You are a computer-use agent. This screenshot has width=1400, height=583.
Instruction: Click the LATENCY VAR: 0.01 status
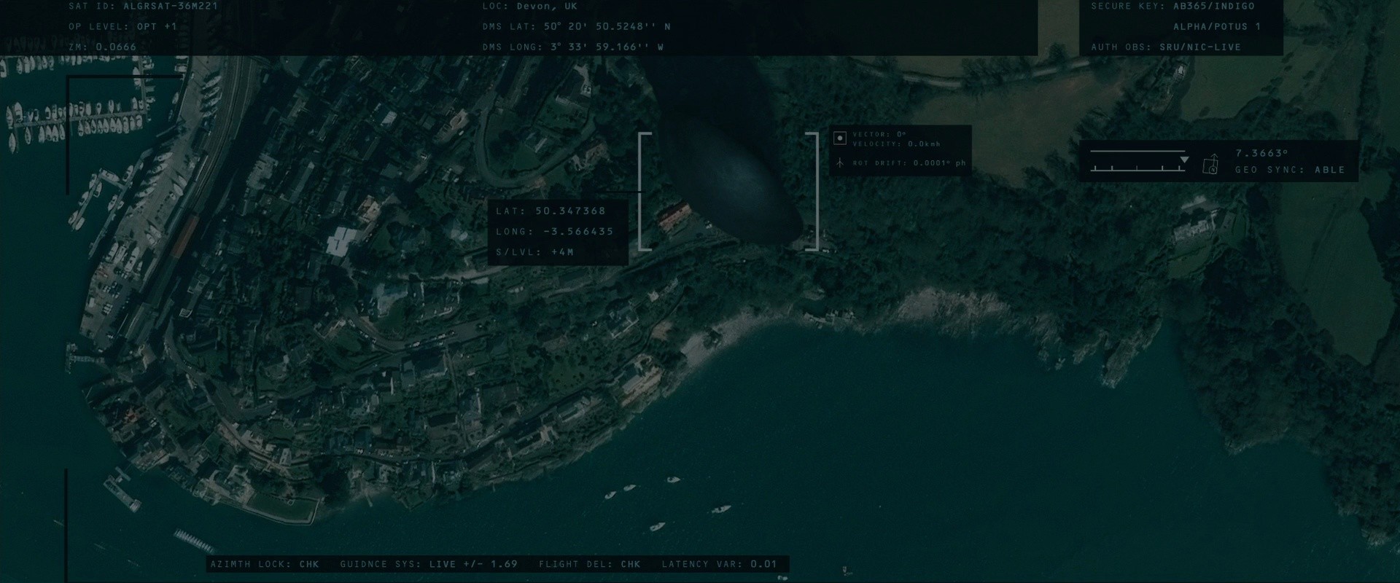(x=720, y=564)
